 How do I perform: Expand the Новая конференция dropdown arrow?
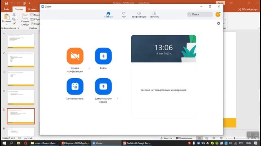(x=89, y=68)
